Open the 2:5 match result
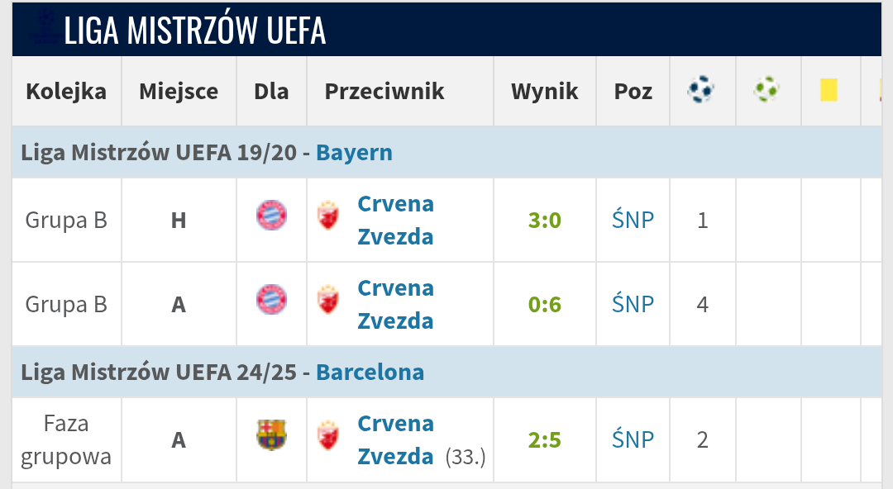 [545, 440]
